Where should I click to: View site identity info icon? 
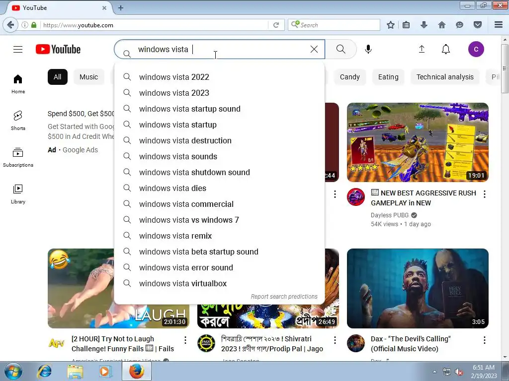coord(25,25)
